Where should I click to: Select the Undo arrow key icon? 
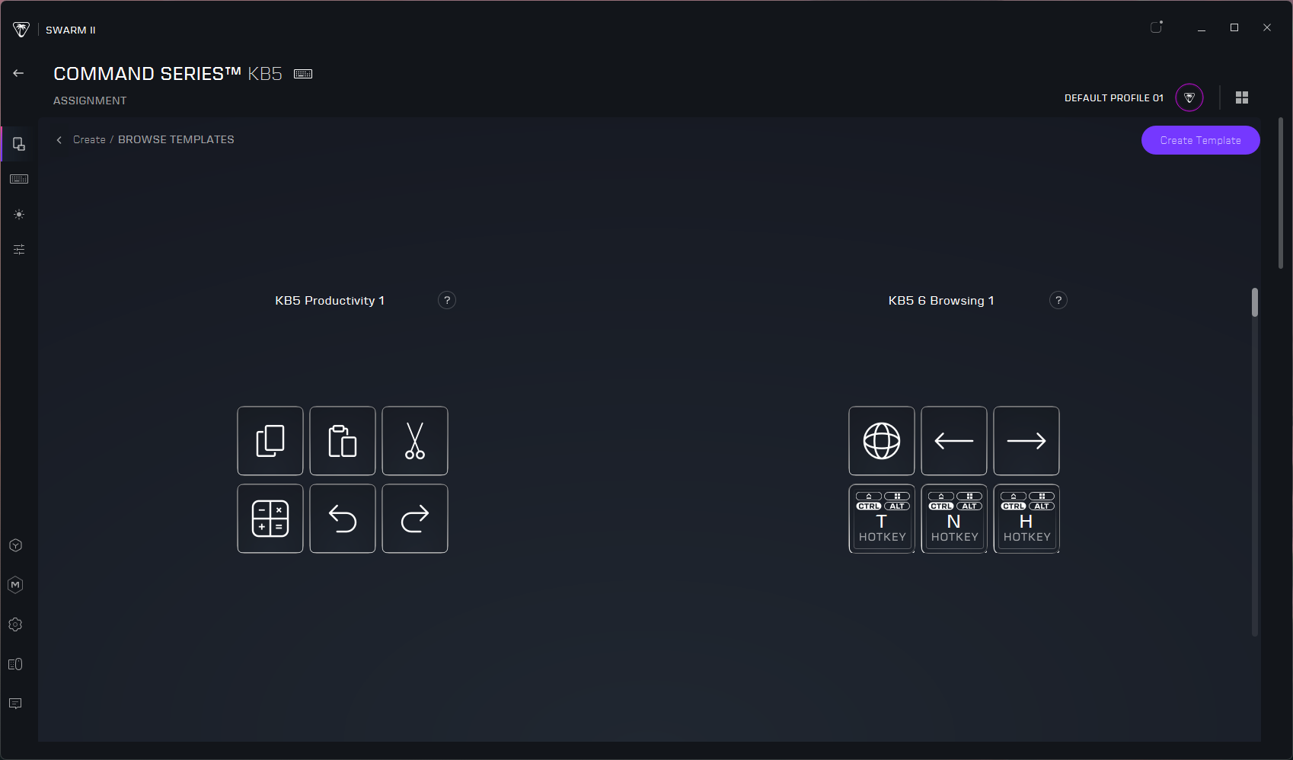pyautogui.click(x=343, y=519)
